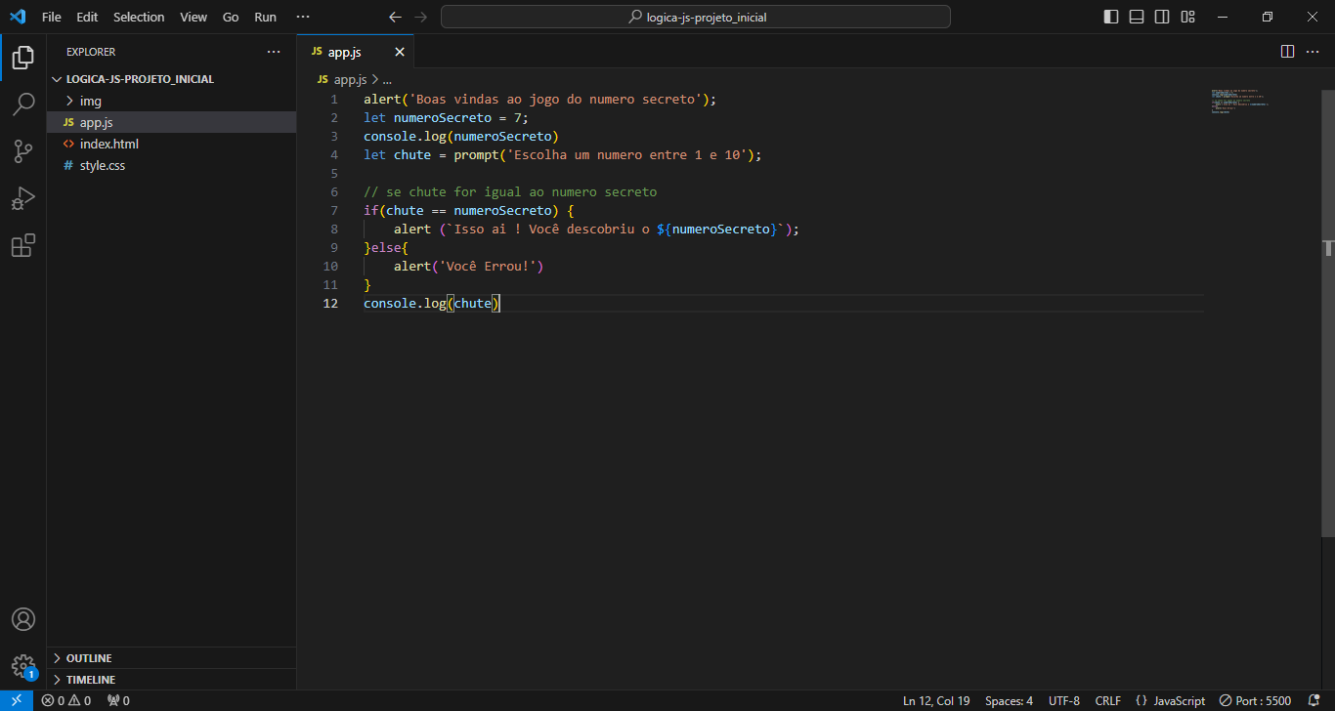Screen dimensions: 1335x711
Task: Click the command center search box
Action: click(x=696, y=17)
